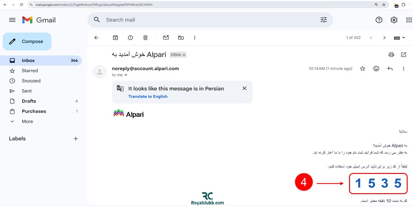Bookmark this page star icon
Viewport: 415px width, 207px height.
pos(384,5)
